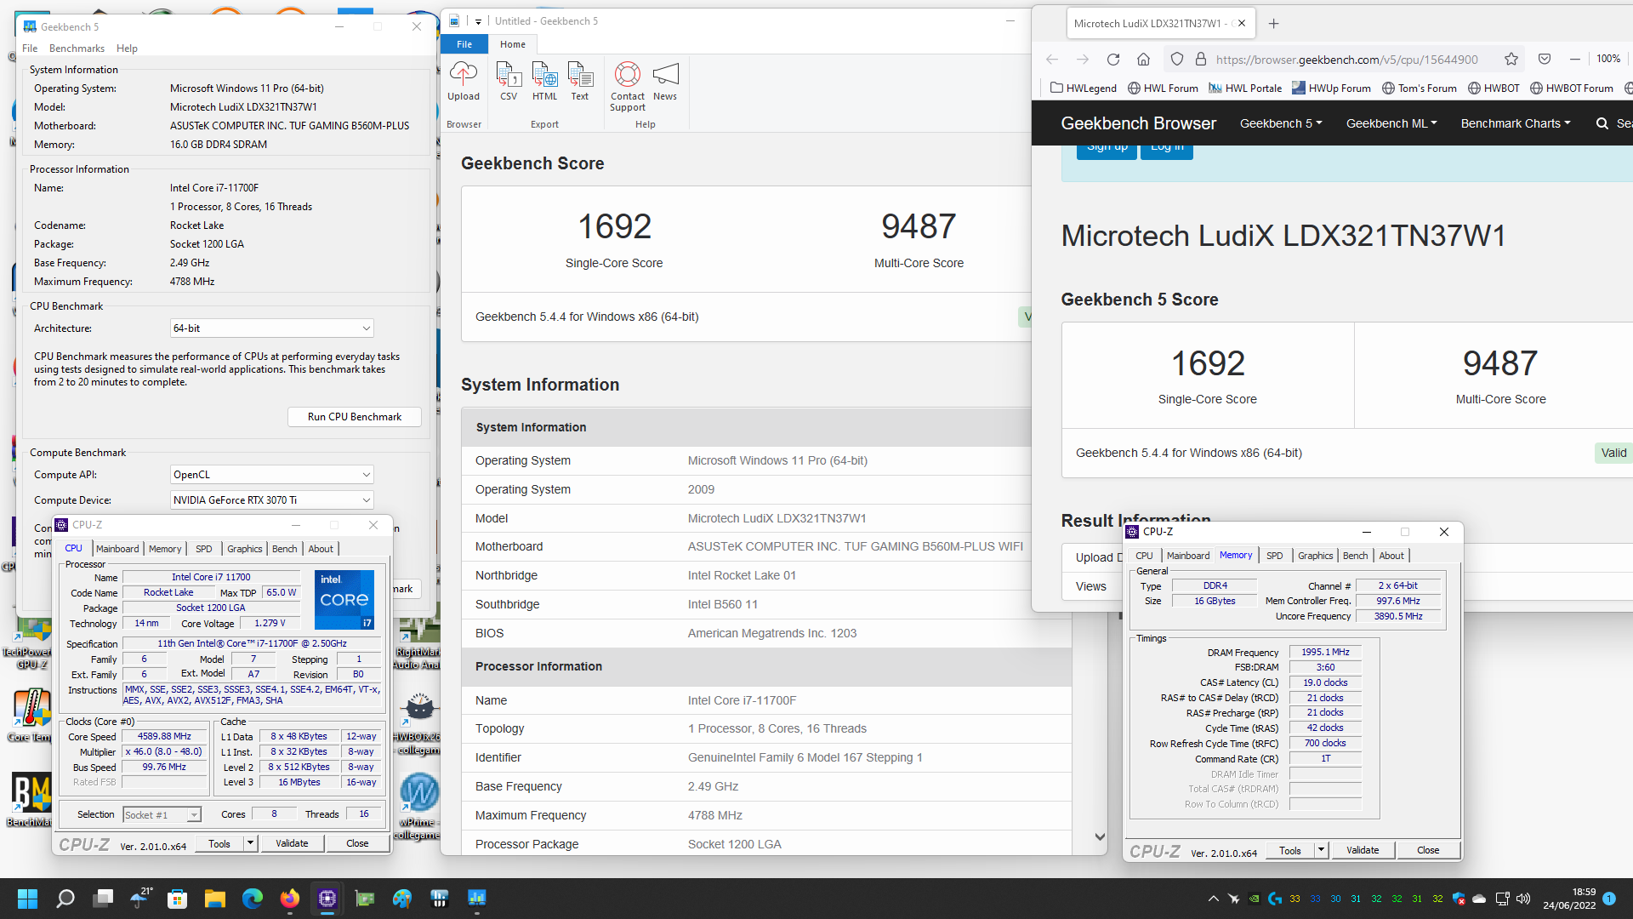
Task: Click the Geekbench Browser search icon
Action: pyautogui.click(x=1602, y=123)
